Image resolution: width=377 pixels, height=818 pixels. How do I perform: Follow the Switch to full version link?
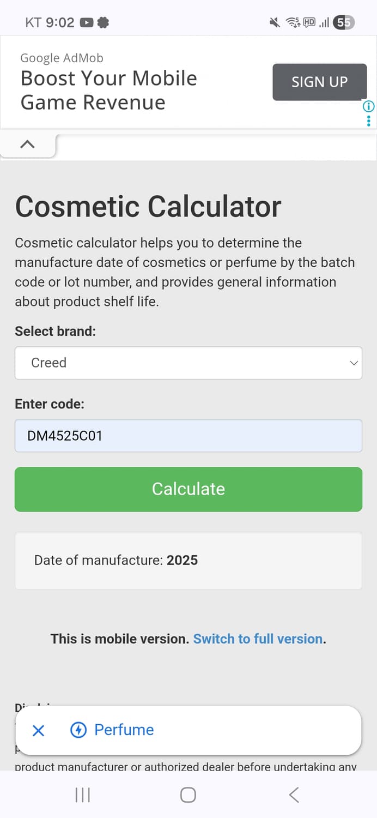click(x=258, y=639)
